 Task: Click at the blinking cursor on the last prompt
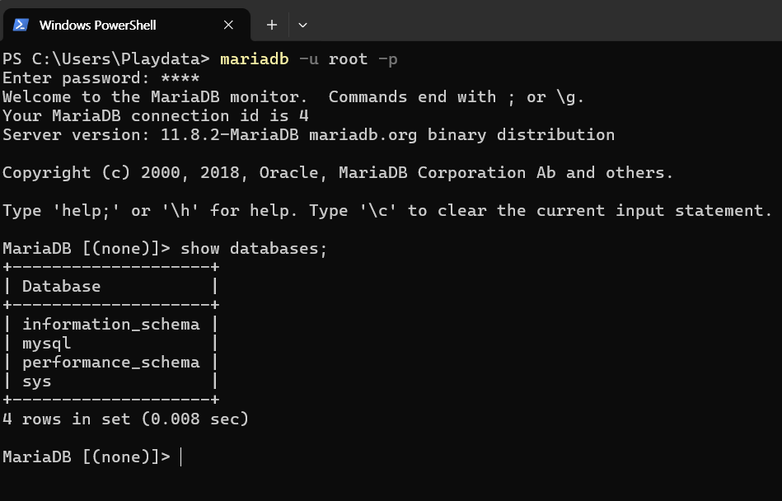pos(181,457)
